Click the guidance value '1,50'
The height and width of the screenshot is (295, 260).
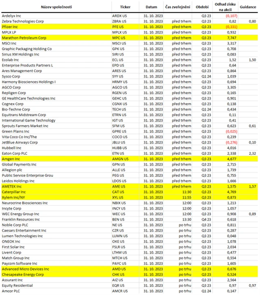pyautogui.click(x=252, y=60)
